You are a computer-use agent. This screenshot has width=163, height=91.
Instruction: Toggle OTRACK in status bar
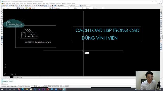click(54, 86)
